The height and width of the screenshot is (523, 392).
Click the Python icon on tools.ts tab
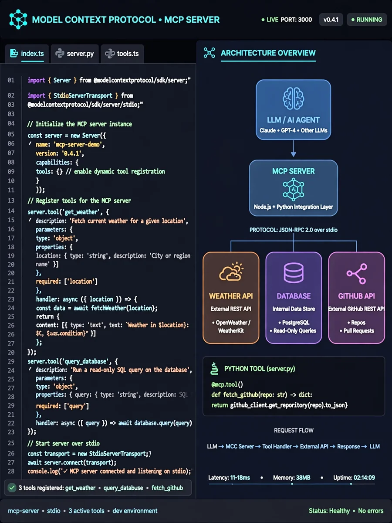pyautogui.click(x=110, y=54)
